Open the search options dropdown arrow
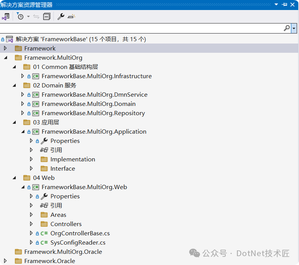 (294, 28)
